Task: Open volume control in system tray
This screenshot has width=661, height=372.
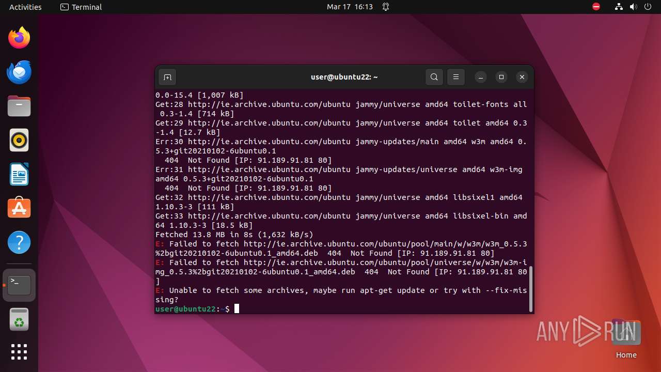Action: 633,7
